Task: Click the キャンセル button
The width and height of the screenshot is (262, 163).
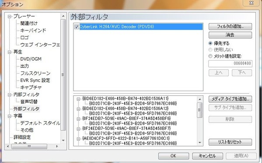Action: click(x=207, y=156)
